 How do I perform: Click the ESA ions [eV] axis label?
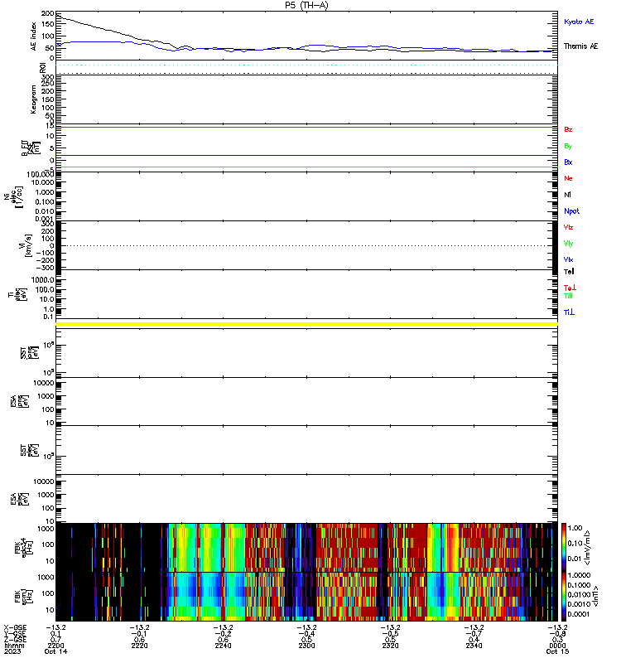19,402
